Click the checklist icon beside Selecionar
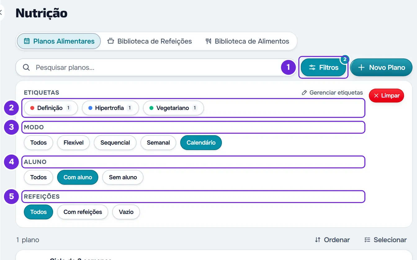 [367, 240]
